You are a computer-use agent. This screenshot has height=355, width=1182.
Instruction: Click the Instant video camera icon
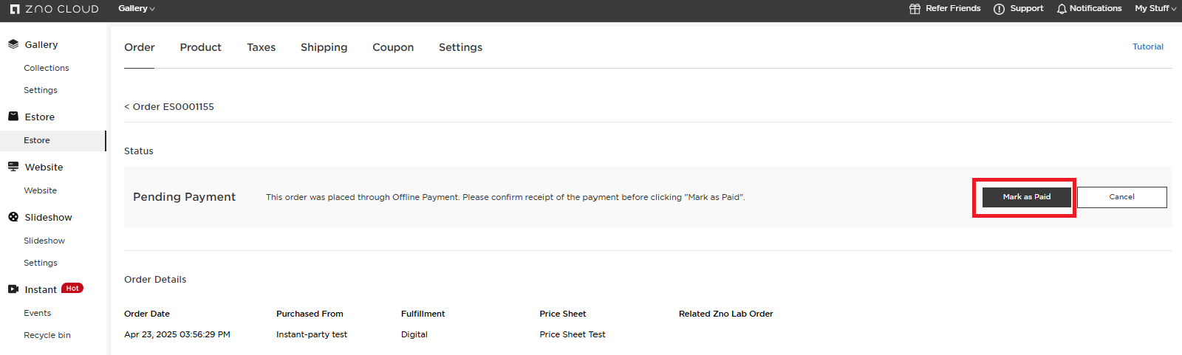click(x=13, y=289)
